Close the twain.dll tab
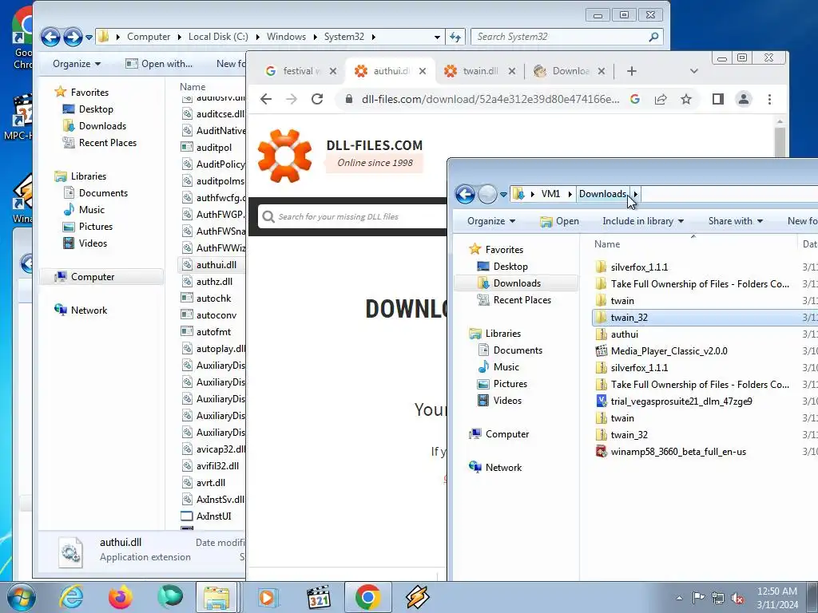This screenshot has width=818, height=613. click(x=512, y=71)
